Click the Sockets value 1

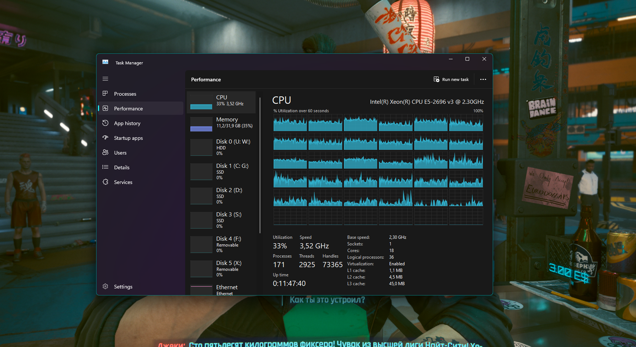click(390, 244)
